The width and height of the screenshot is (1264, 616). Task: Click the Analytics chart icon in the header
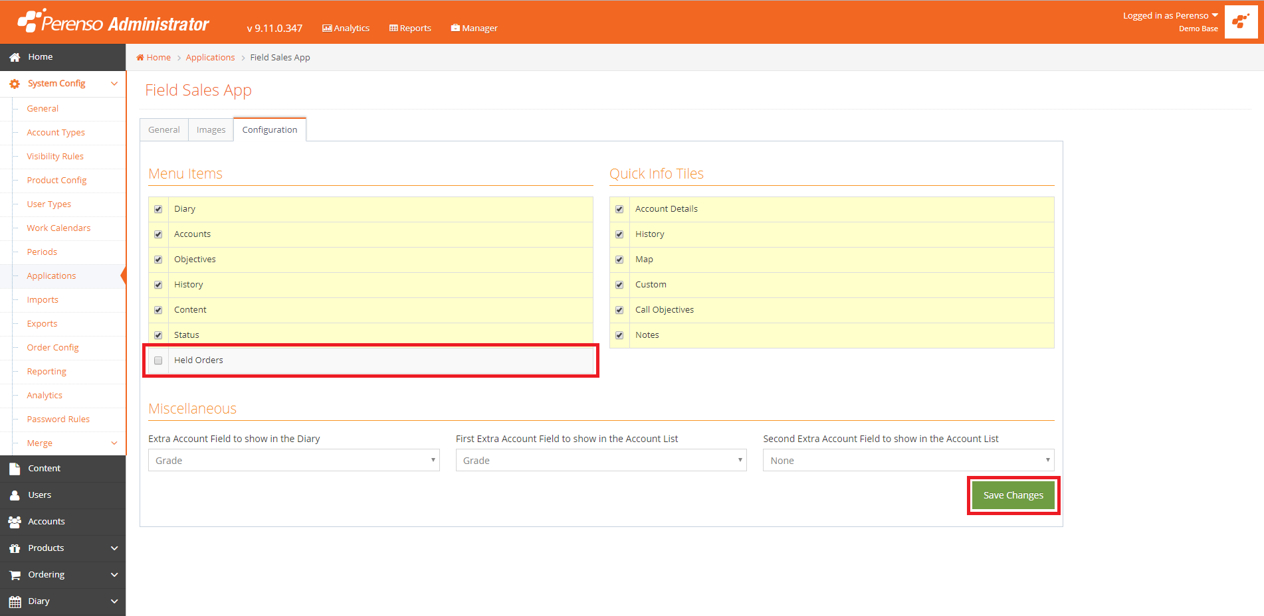(x=327, y=29)
